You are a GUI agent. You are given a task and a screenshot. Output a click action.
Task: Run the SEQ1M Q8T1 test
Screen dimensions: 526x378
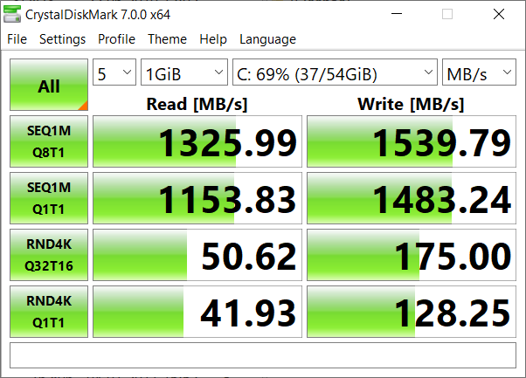pyautogui.click(x=49, y=141)
